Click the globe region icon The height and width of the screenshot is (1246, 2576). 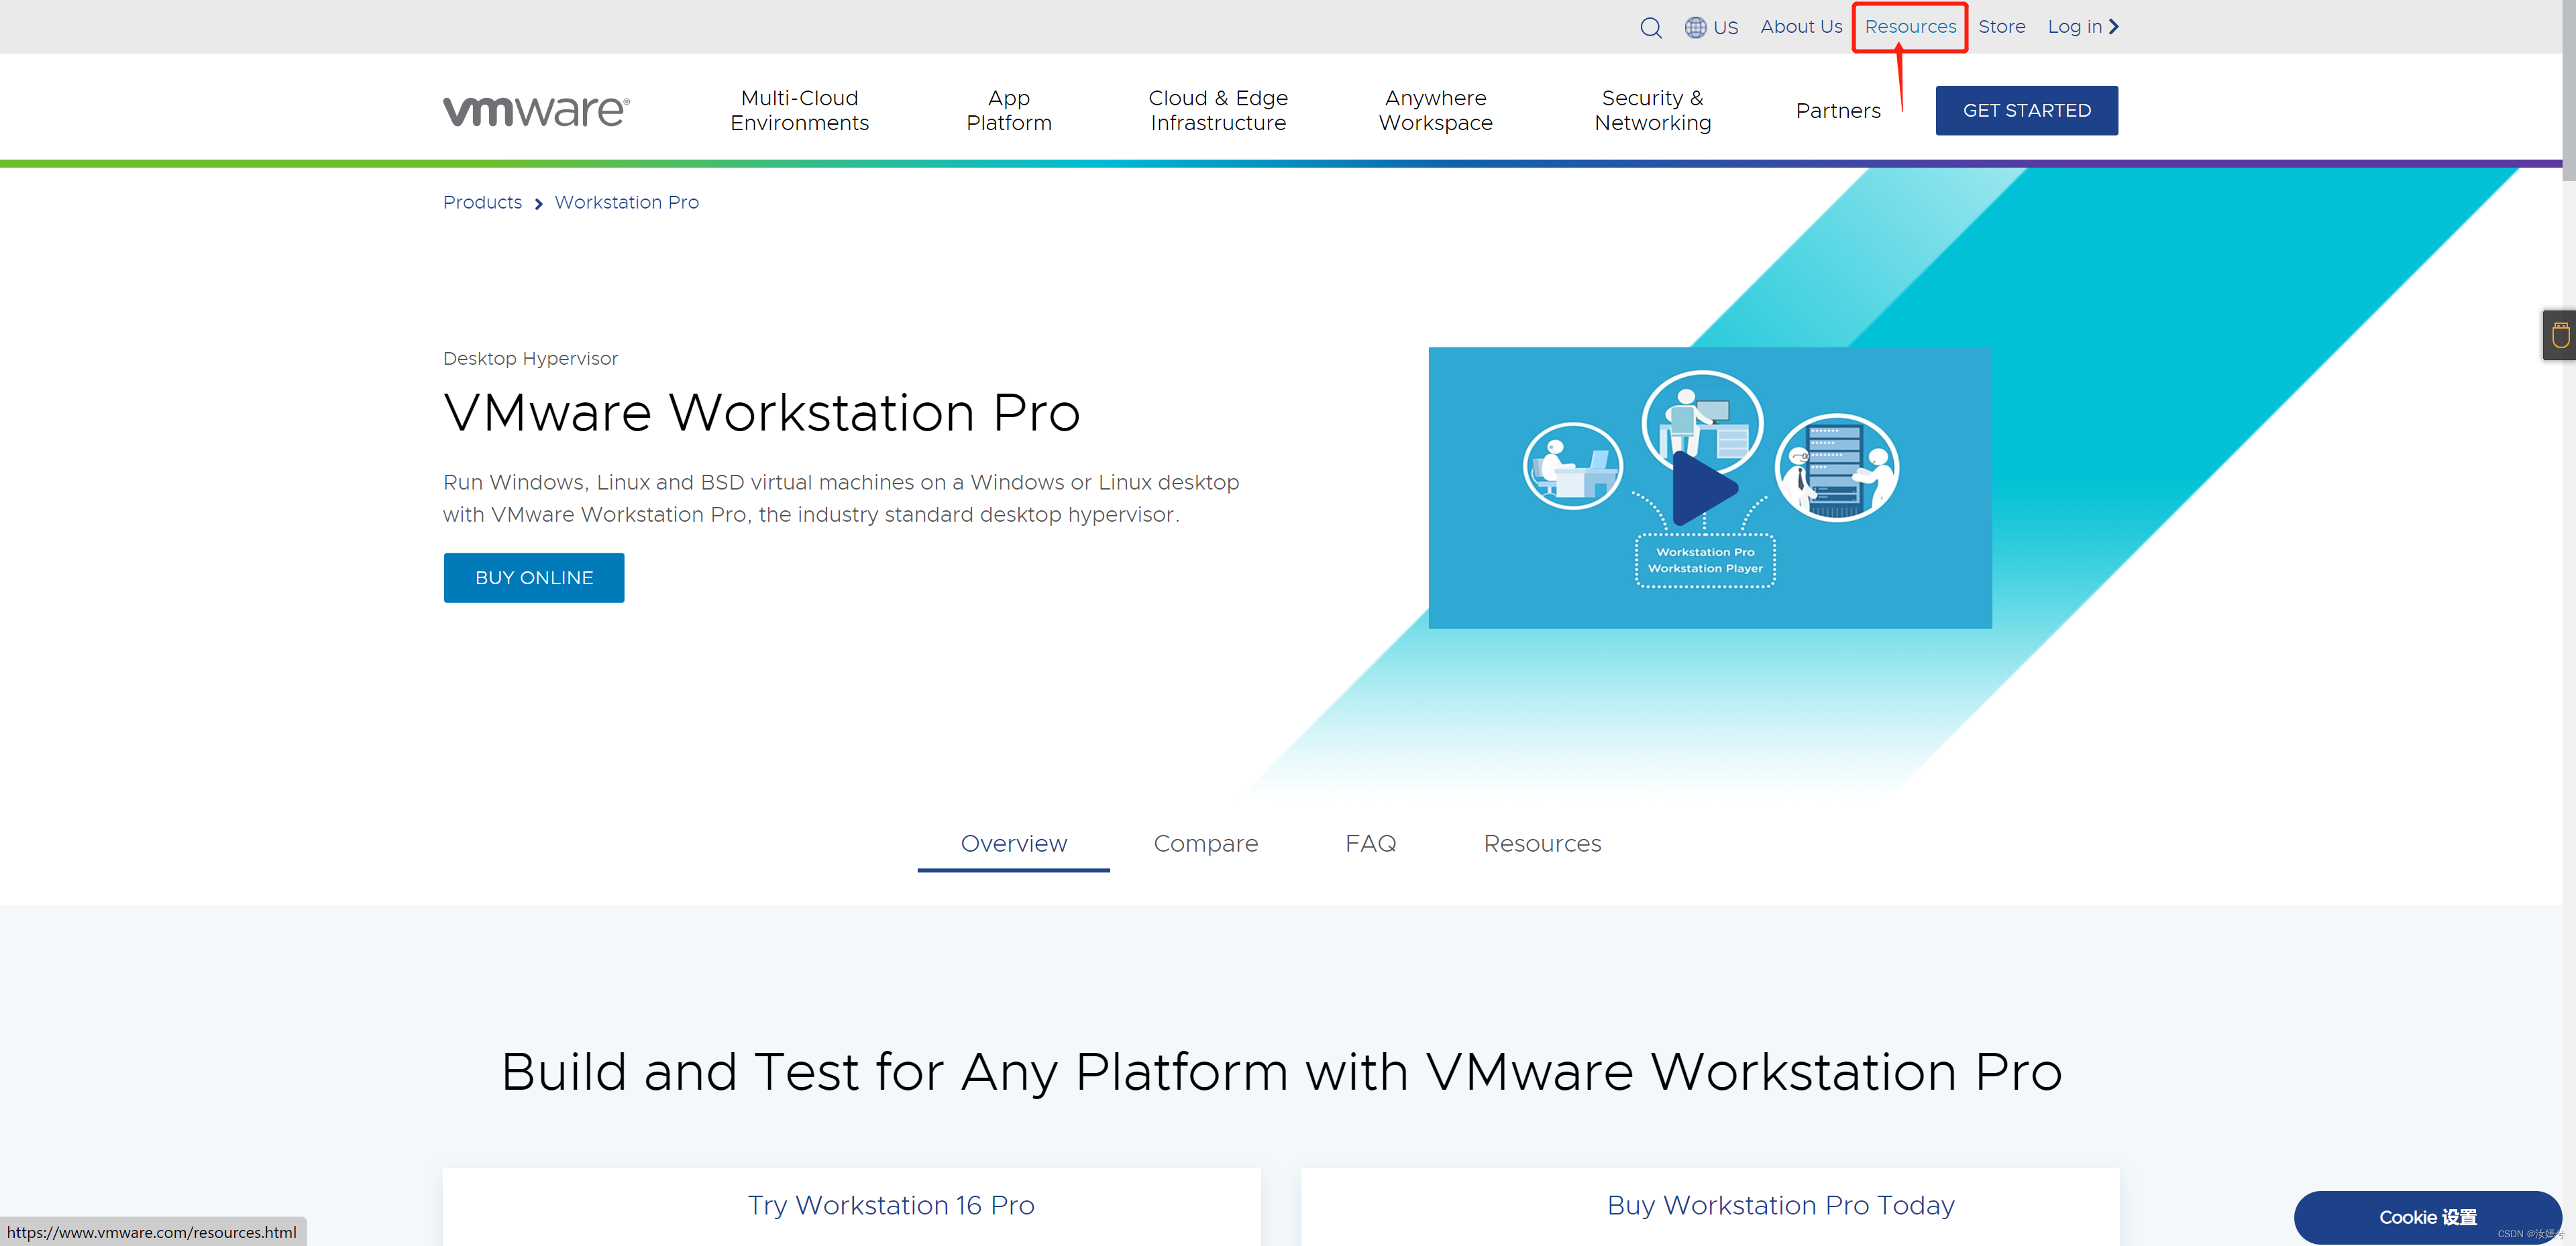tap(1695, 28)
